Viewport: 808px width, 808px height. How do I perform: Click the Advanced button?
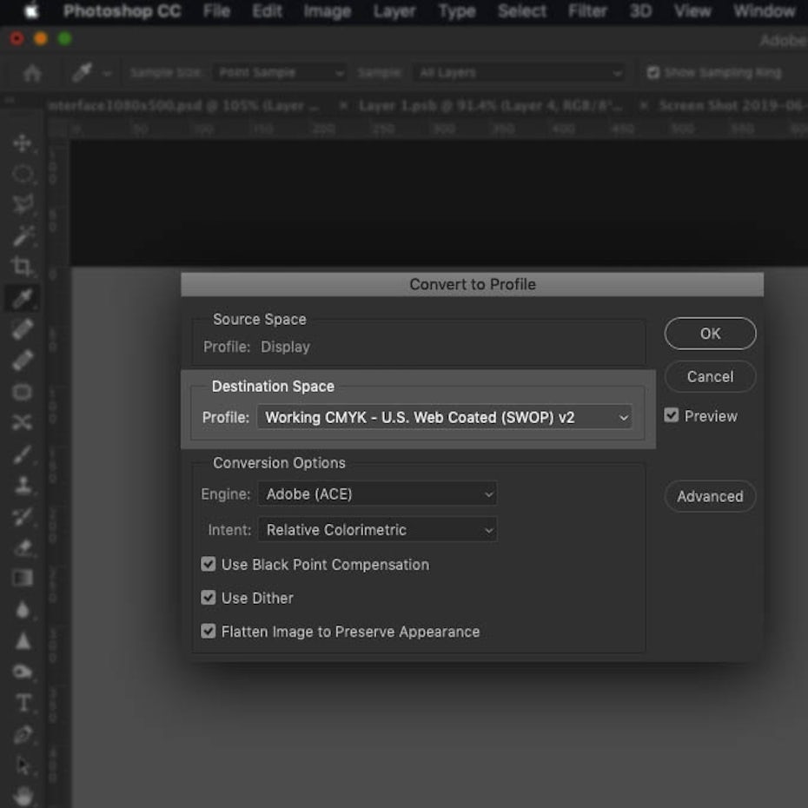710,496
